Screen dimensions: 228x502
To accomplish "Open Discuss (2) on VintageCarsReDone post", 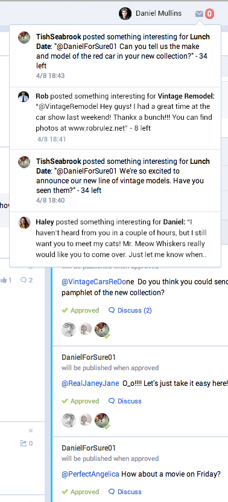I will pos(130,310).
